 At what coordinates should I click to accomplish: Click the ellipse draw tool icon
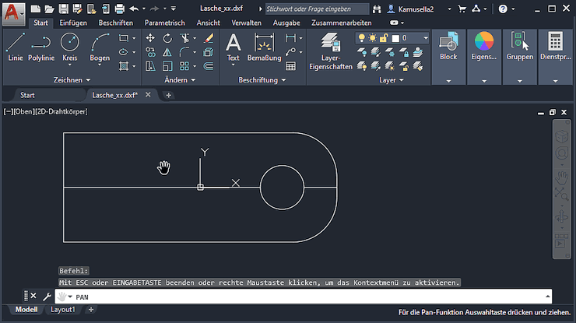pos(124,52)
